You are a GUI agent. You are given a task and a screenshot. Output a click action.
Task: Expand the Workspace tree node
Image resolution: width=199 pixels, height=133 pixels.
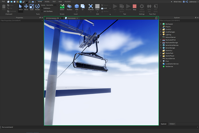(x=161, y=24)
